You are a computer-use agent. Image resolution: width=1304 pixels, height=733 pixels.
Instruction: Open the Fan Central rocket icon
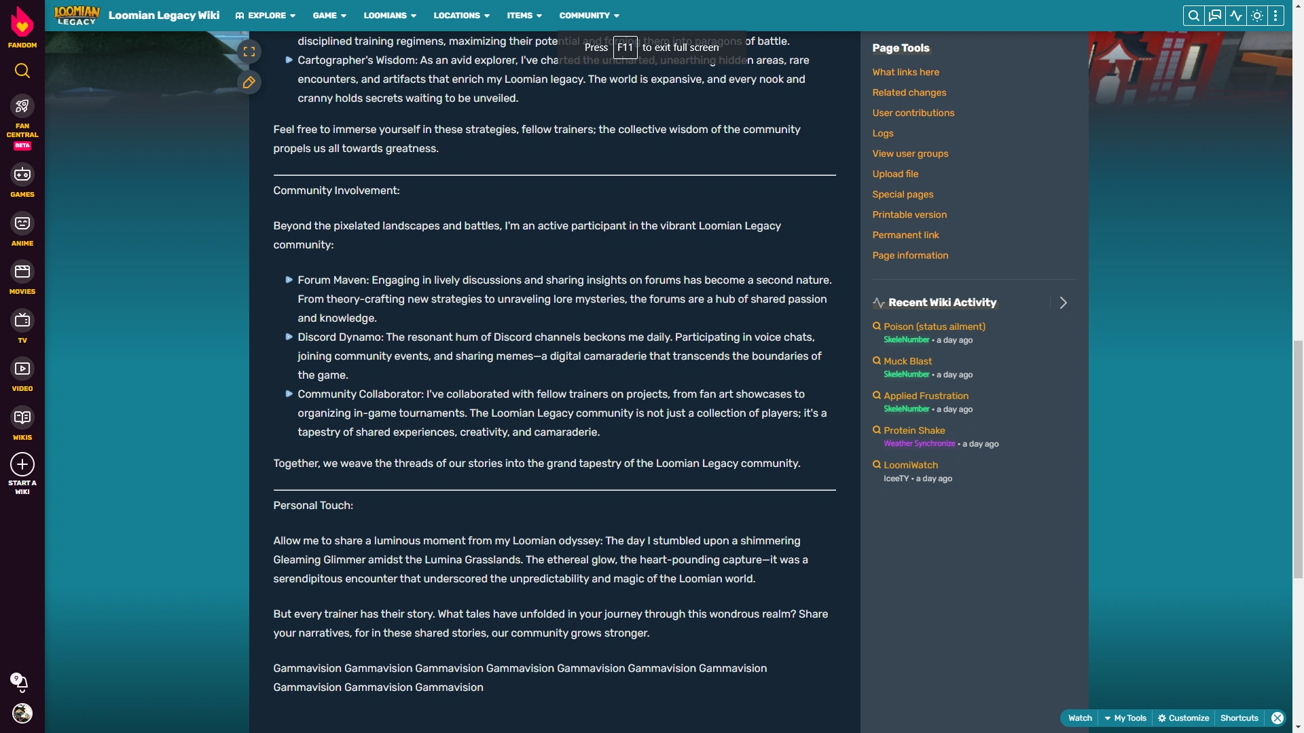pos(22,107)
